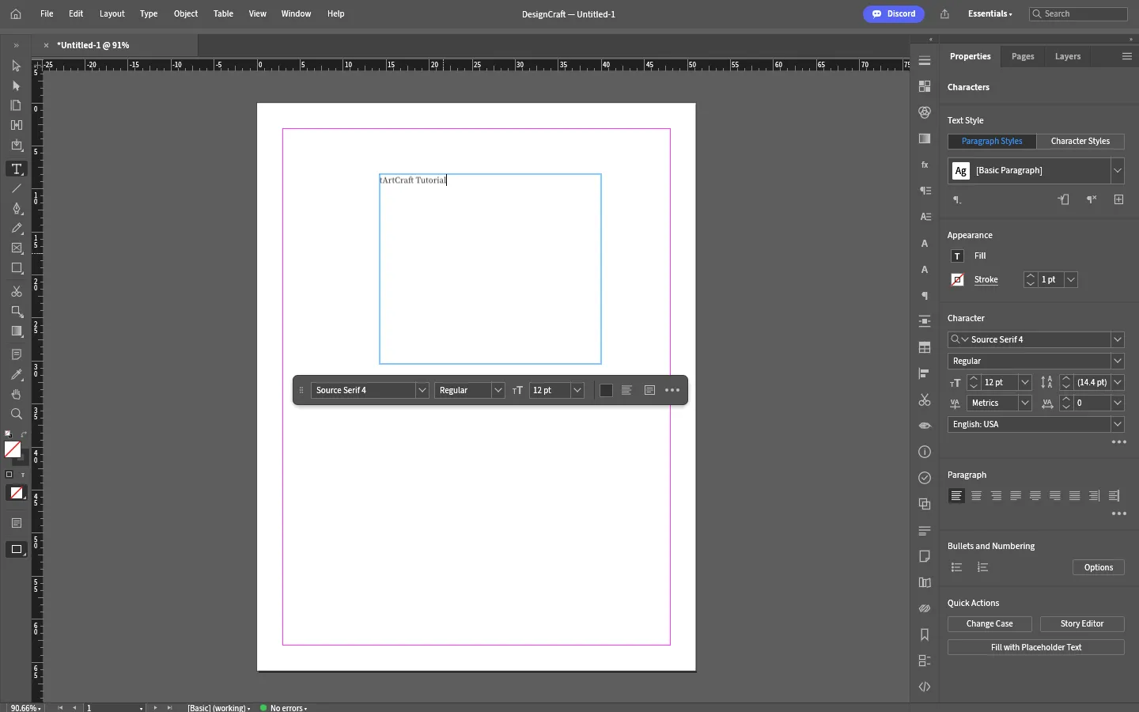The image size is (1139, 712).
Task: Switch to the Layers tab
Action: coord(1069,57)
